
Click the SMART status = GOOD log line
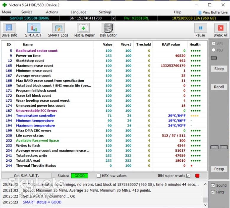point(42,202)
